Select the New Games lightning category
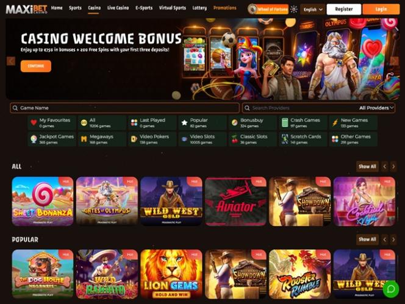The image size is (405, 304). point(353,122)
